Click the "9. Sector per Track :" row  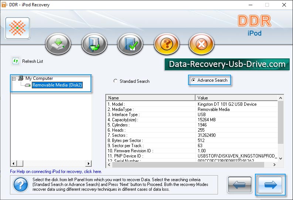point(192,146)
